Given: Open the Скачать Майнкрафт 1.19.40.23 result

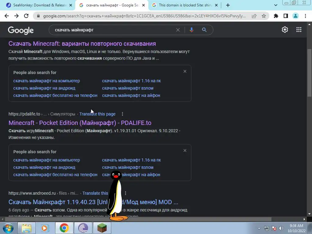Looking at the screenshot, I should click(x=93, y=202).
